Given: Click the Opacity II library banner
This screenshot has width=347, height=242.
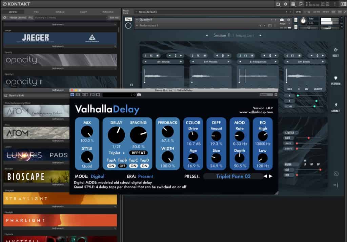Looking at the screenshot, I should (x=60, y=82).
